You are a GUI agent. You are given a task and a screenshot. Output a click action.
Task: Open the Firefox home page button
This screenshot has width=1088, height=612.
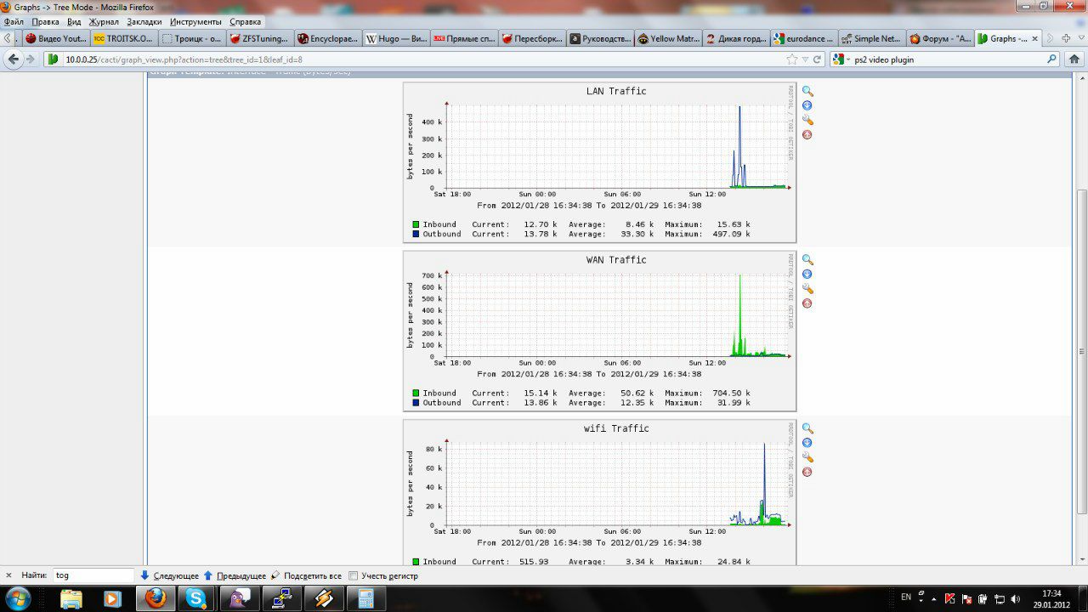(x=1074, y=59)
